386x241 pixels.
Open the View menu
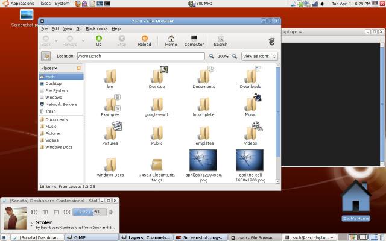(68, 28)
